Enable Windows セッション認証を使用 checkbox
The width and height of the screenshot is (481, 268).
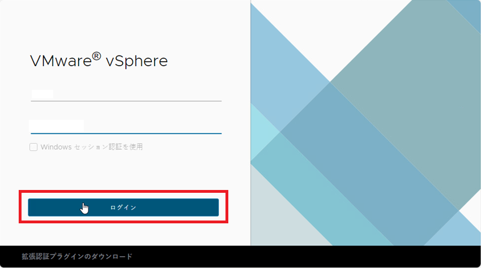click(x=33, y=147)
